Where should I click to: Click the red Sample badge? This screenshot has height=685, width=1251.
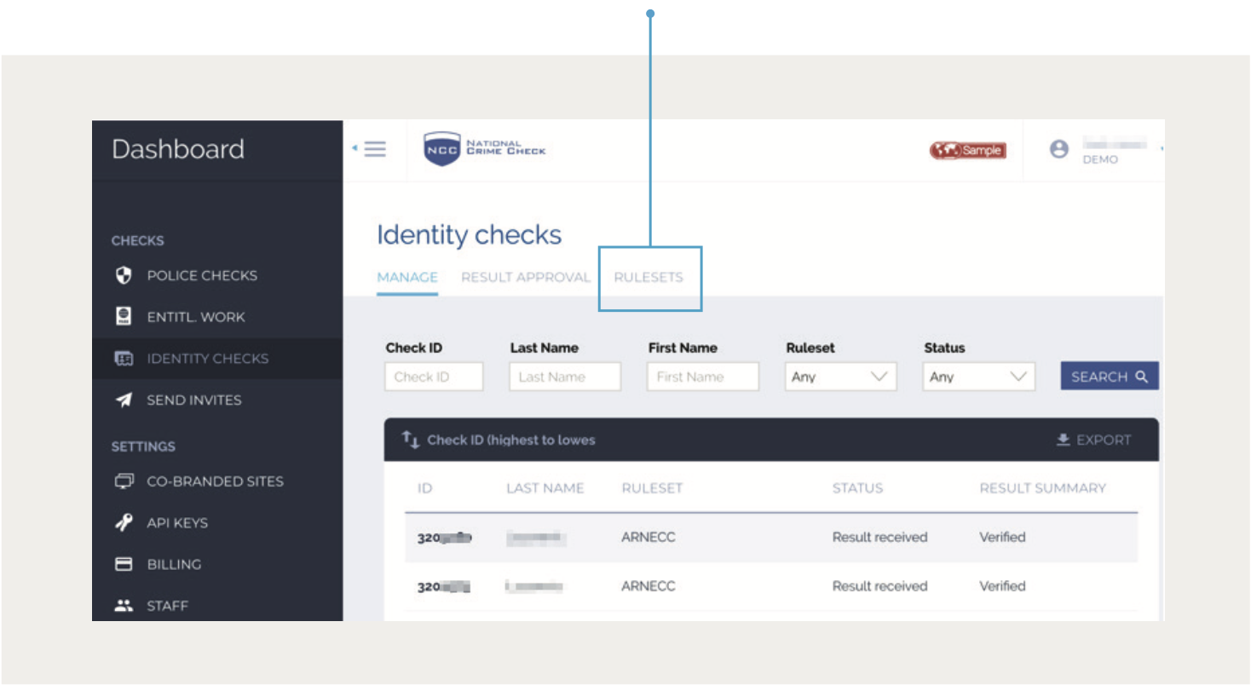(x=966, y=149)
